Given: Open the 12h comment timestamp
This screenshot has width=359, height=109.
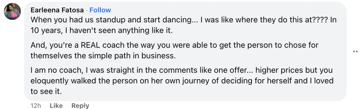Looking at the screenshot, I should 36,105.
